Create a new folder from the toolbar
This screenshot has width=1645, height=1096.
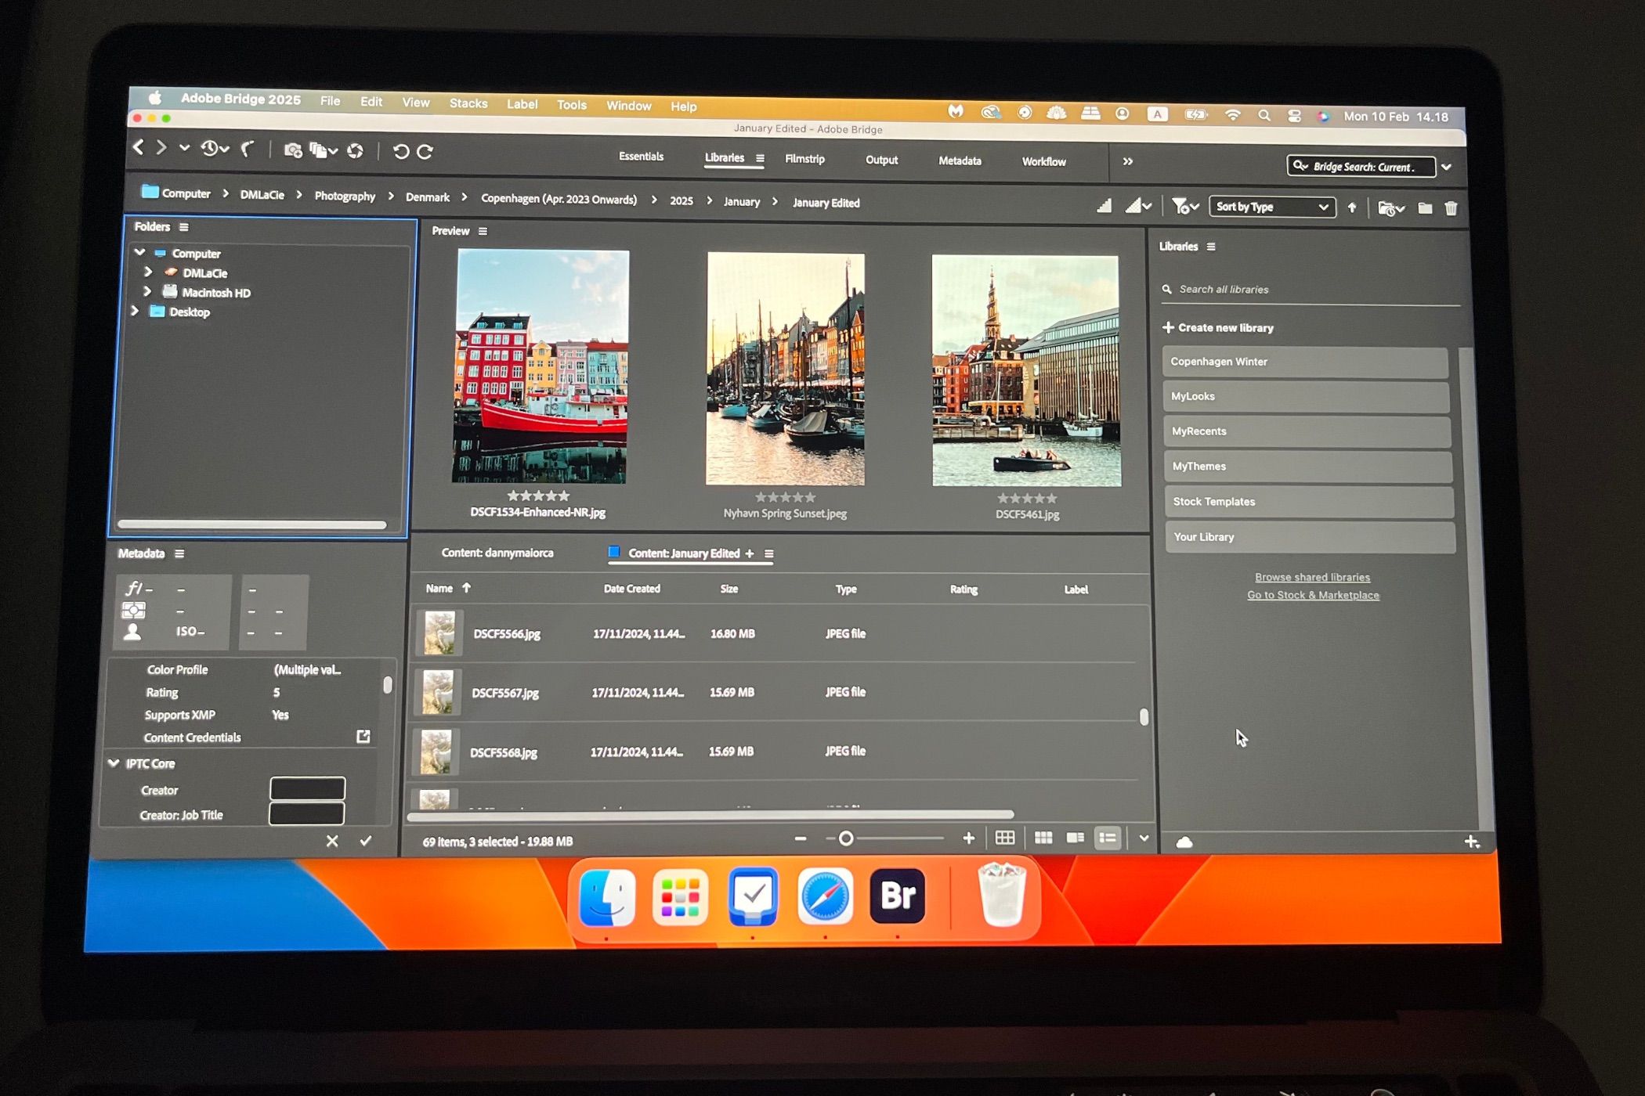coord(1425,207)
